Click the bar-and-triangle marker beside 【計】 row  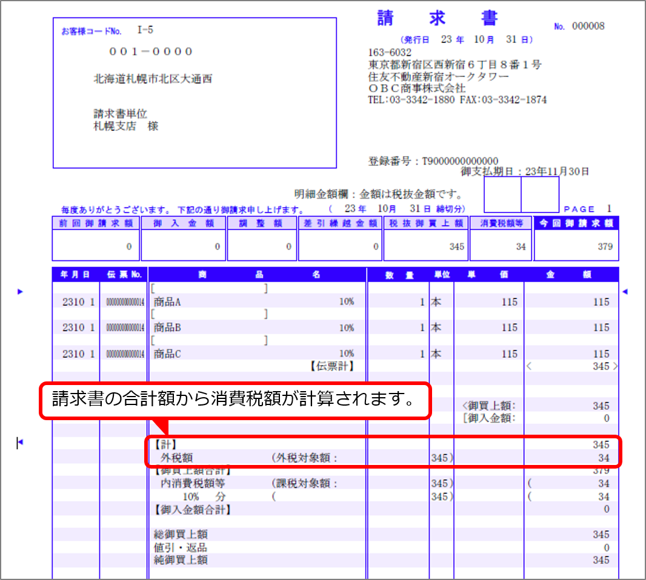coord(20,443)
